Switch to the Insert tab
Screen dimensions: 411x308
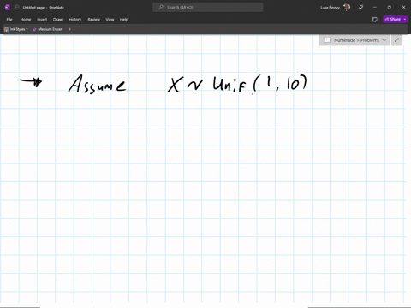coord(42,20)
